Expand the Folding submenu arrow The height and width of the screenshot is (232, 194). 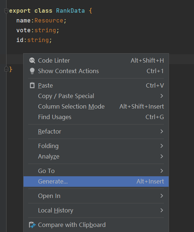(162, 146)
